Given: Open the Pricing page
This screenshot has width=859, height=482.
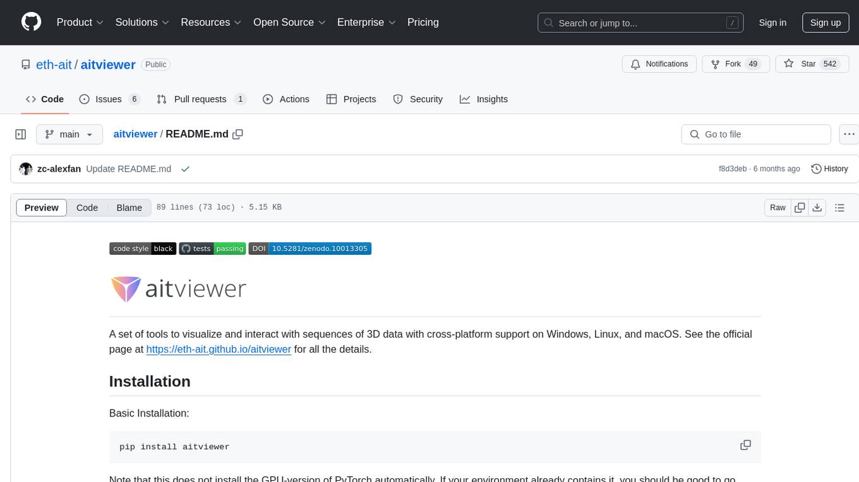Looking at the screenshot, I should [x=423, y=22].
